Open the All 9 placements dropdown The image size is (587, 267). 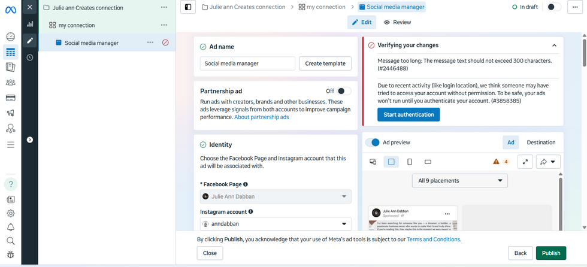click(459, 181)
